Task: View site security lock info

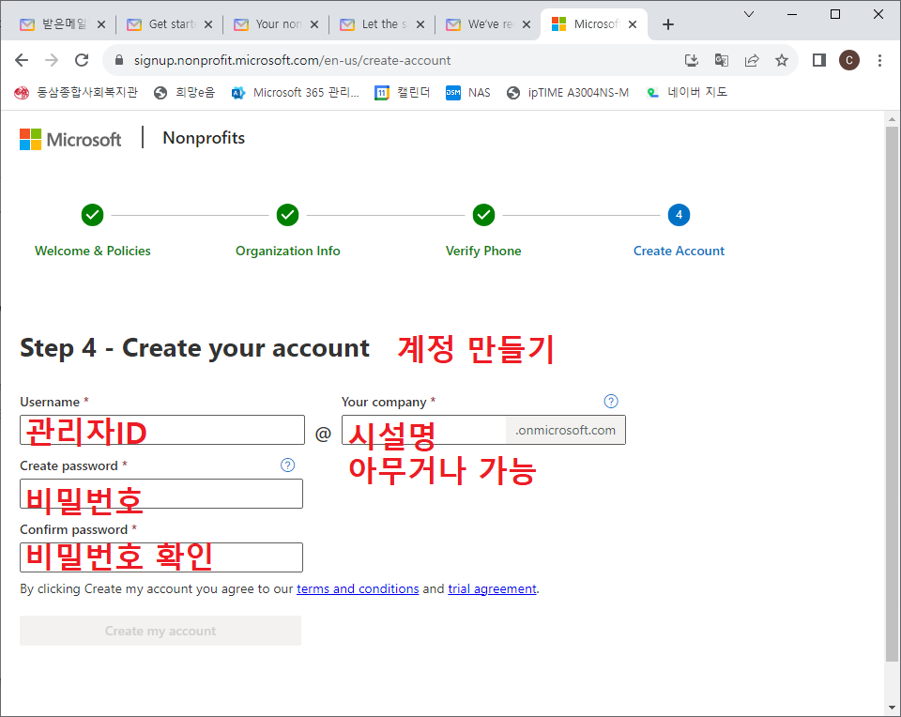Action: (119, 60)
